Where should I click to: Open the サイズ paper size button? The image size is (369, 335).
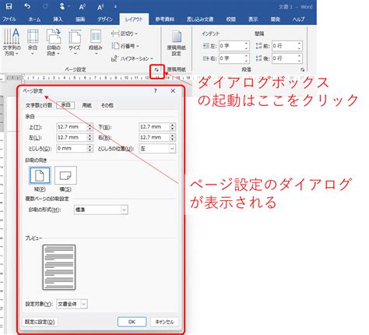(75, 42)
